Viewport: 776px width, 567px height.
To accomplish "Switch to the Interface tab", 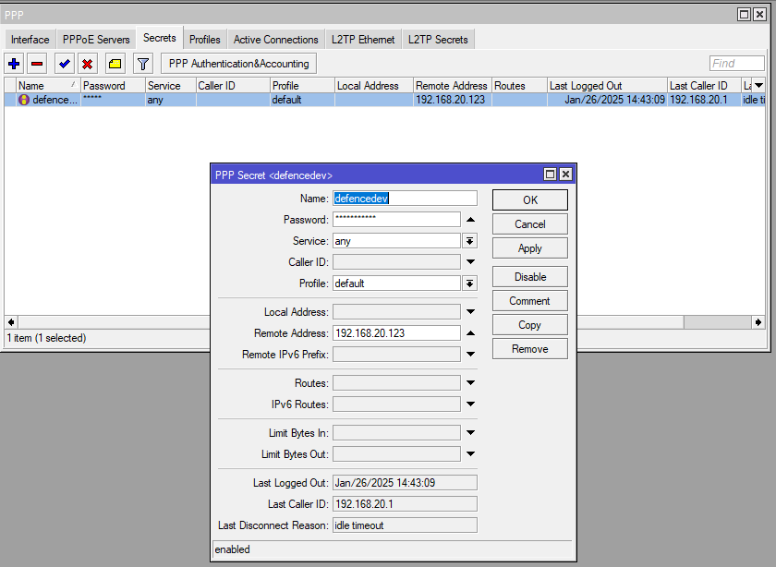I will click(30, 40).
